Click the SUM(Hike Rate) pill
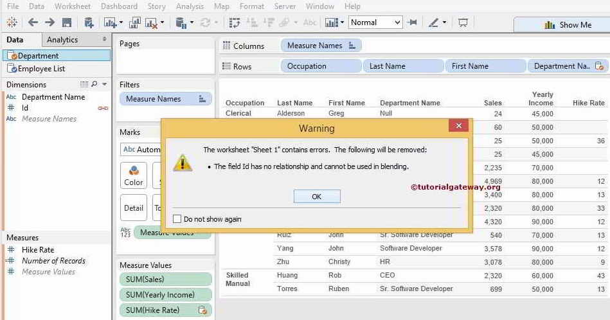The image size is (610, 320). (165, 310)
